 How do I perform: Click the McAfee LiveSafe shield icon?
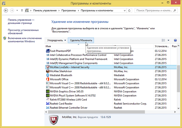48,67
